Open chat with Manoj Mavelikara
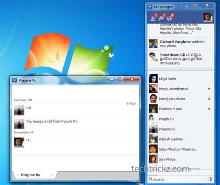The height and width of the screenshot is (185, 220). click(180, 99)
